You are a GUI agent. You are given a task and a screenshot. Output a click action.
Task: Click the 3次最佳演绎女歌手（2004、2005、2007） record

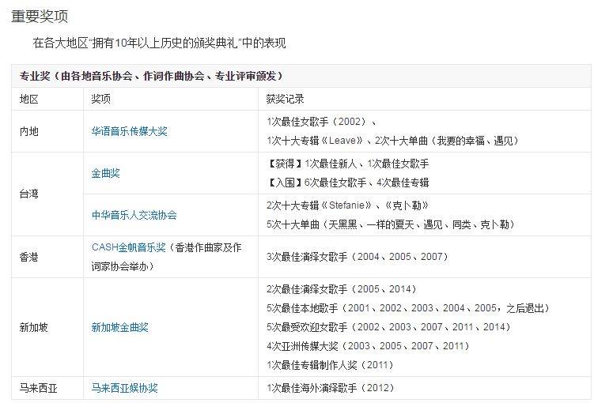[358, 257]
